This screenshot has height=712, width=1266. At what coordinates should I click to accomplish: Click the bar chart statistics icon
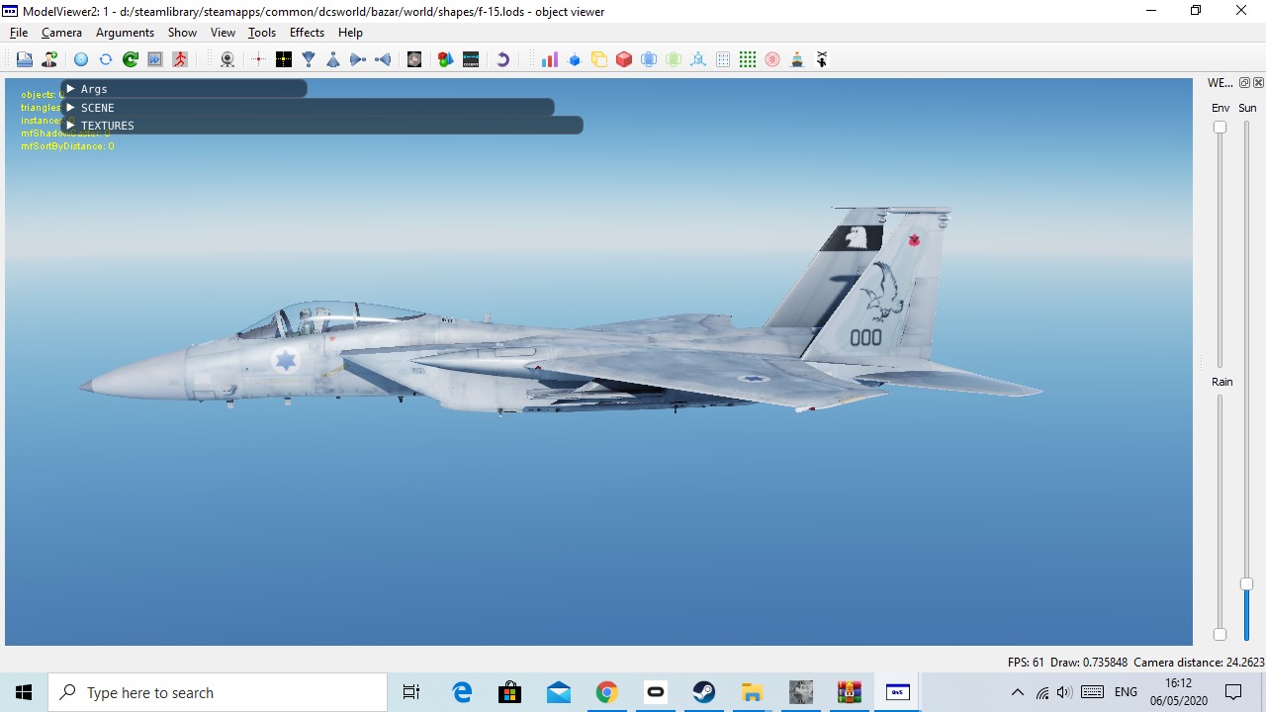tap(549, 59)
